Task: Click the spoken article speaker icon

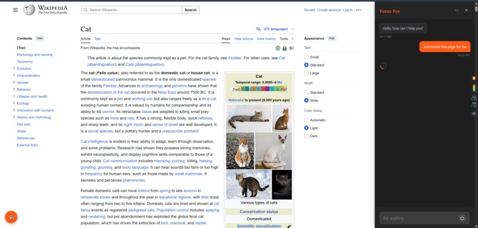Action: click(x=291, y=48)
